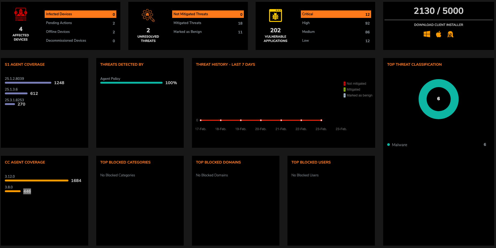This screenshot has width=496, height=248.
Task: Click the Download Client Installer label
Action: pyautogui.click(x=439, y=25)
